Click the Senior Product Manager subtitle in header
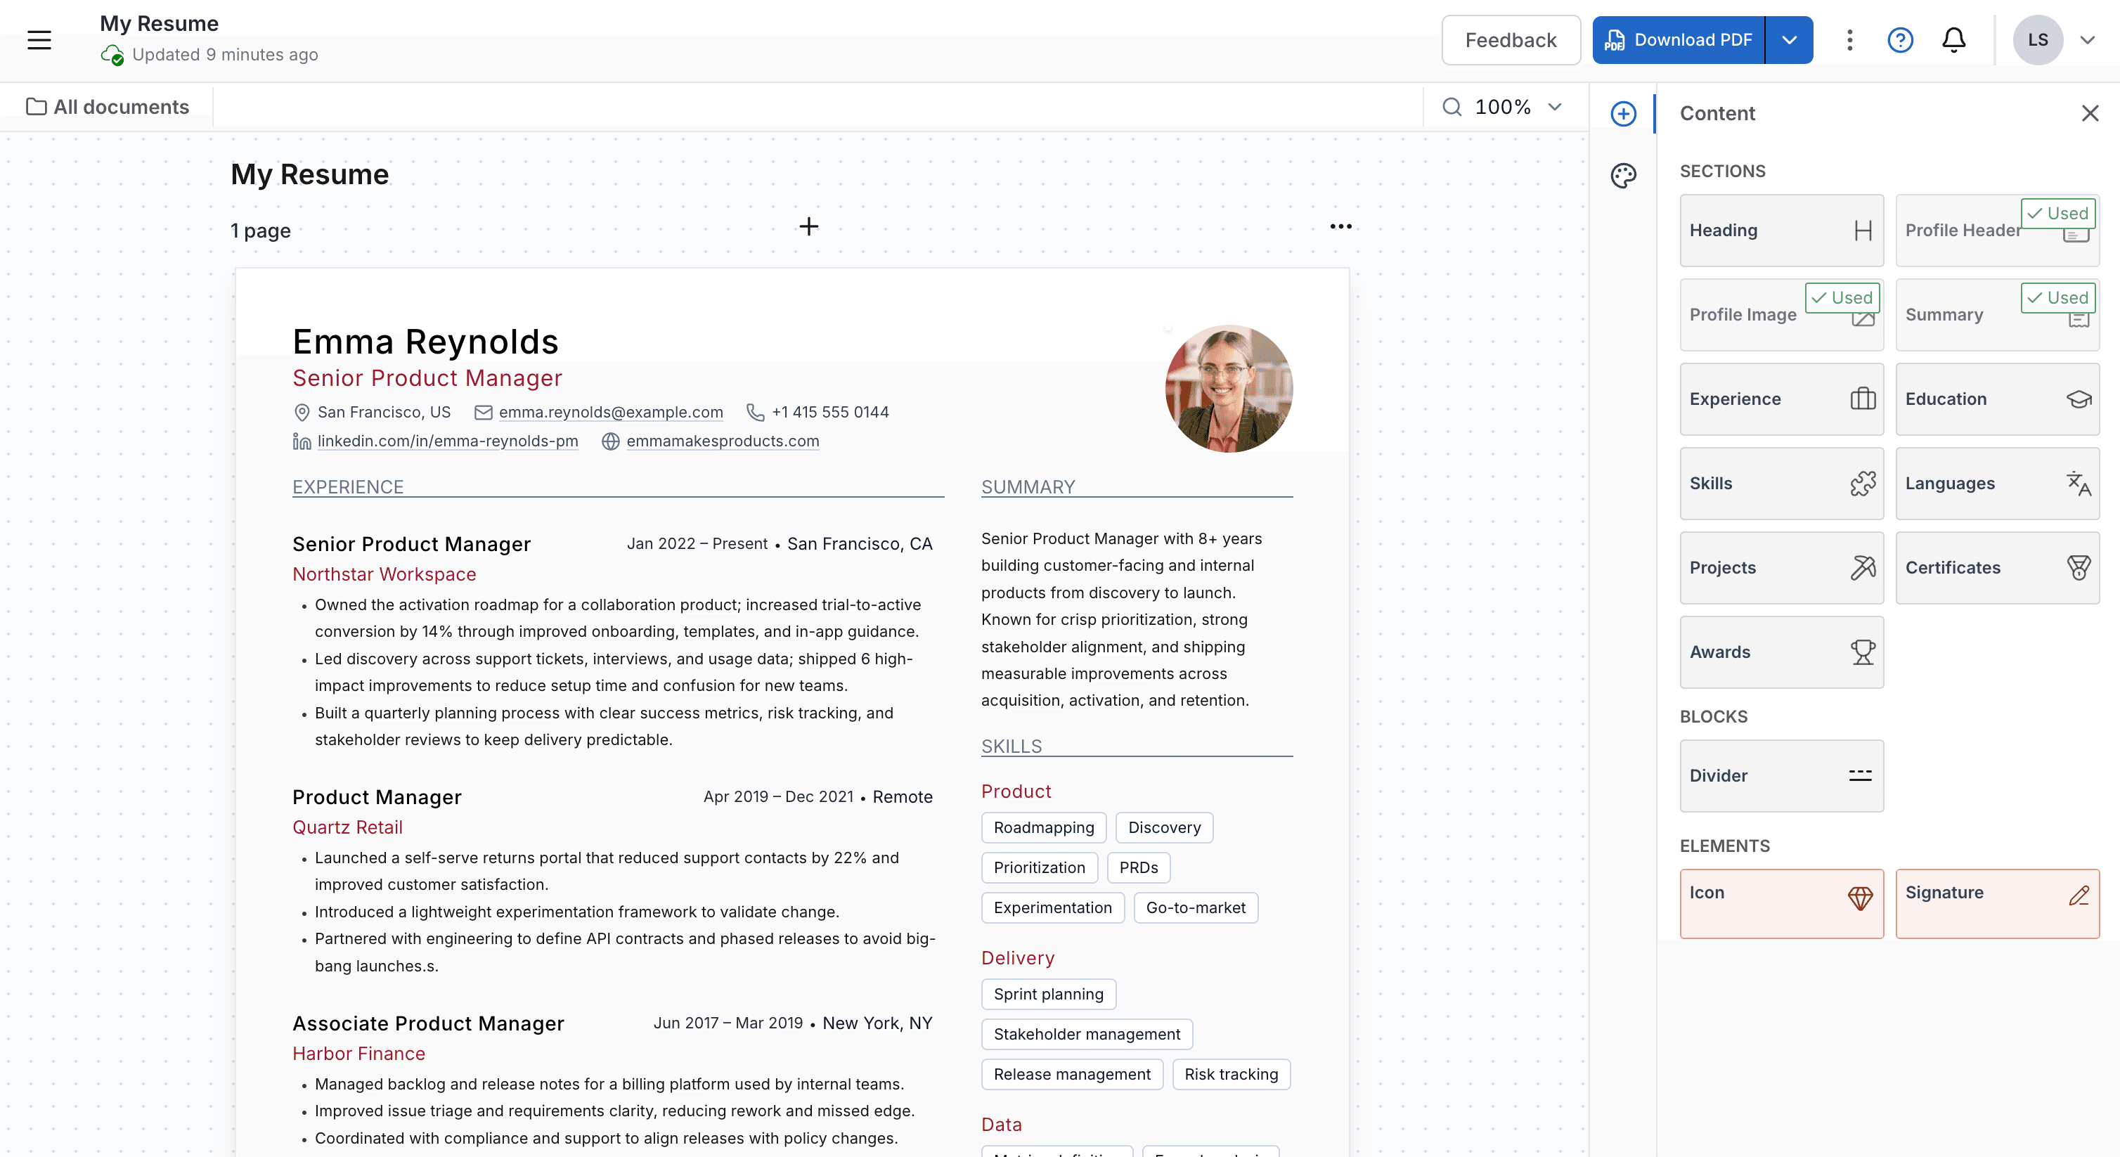The image size is (2120, 1157). point(427,377)
